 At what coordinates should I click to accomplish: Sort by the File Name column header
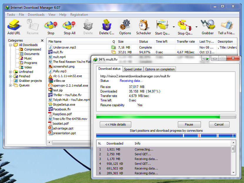[x=79, y=42]
